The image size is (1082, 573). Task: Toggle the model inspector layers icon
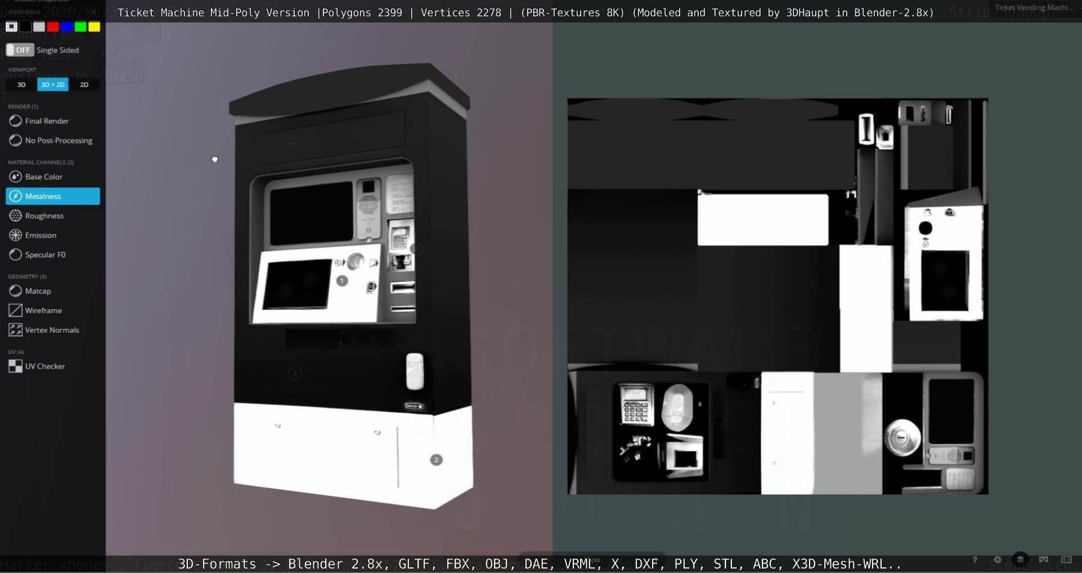1021,560
